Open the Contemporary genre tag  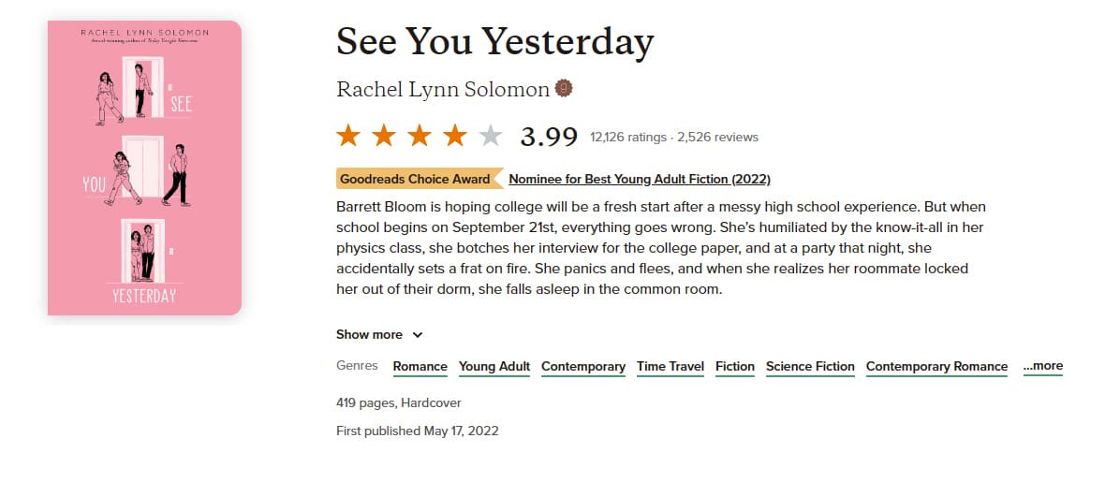point(583,366)
